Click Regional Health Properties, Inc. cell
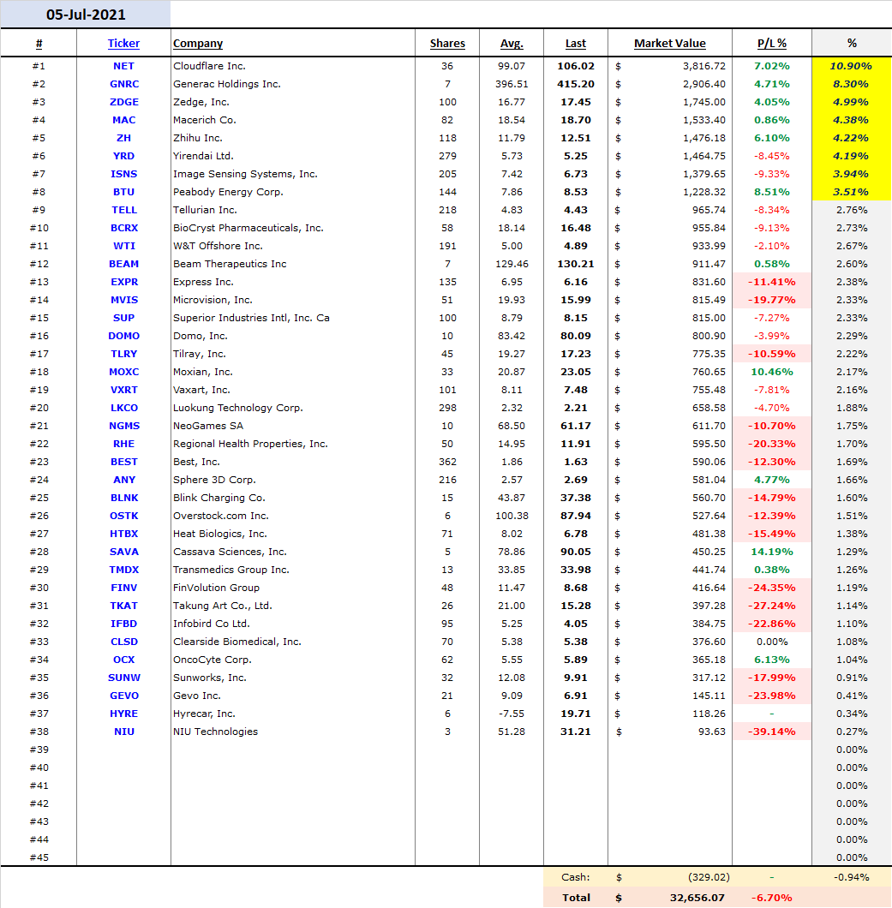This screenshot has width=892, height=908. click(x=293, y=444)
